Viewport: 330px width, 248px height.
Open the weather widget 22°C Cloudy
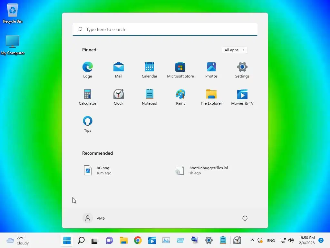18,240
